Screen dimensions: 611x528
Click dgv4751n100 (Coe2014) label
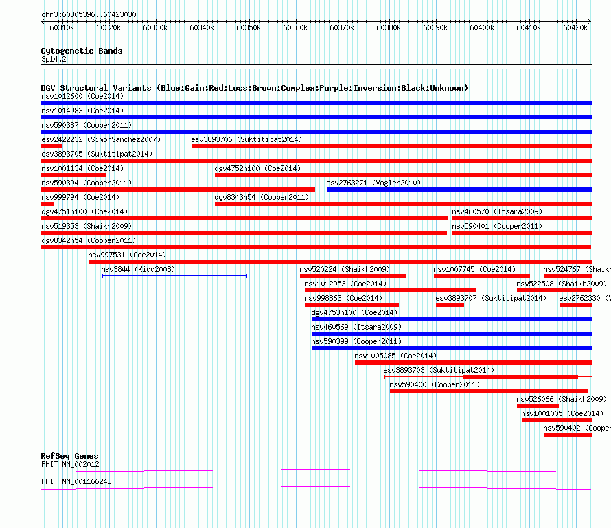84,211
